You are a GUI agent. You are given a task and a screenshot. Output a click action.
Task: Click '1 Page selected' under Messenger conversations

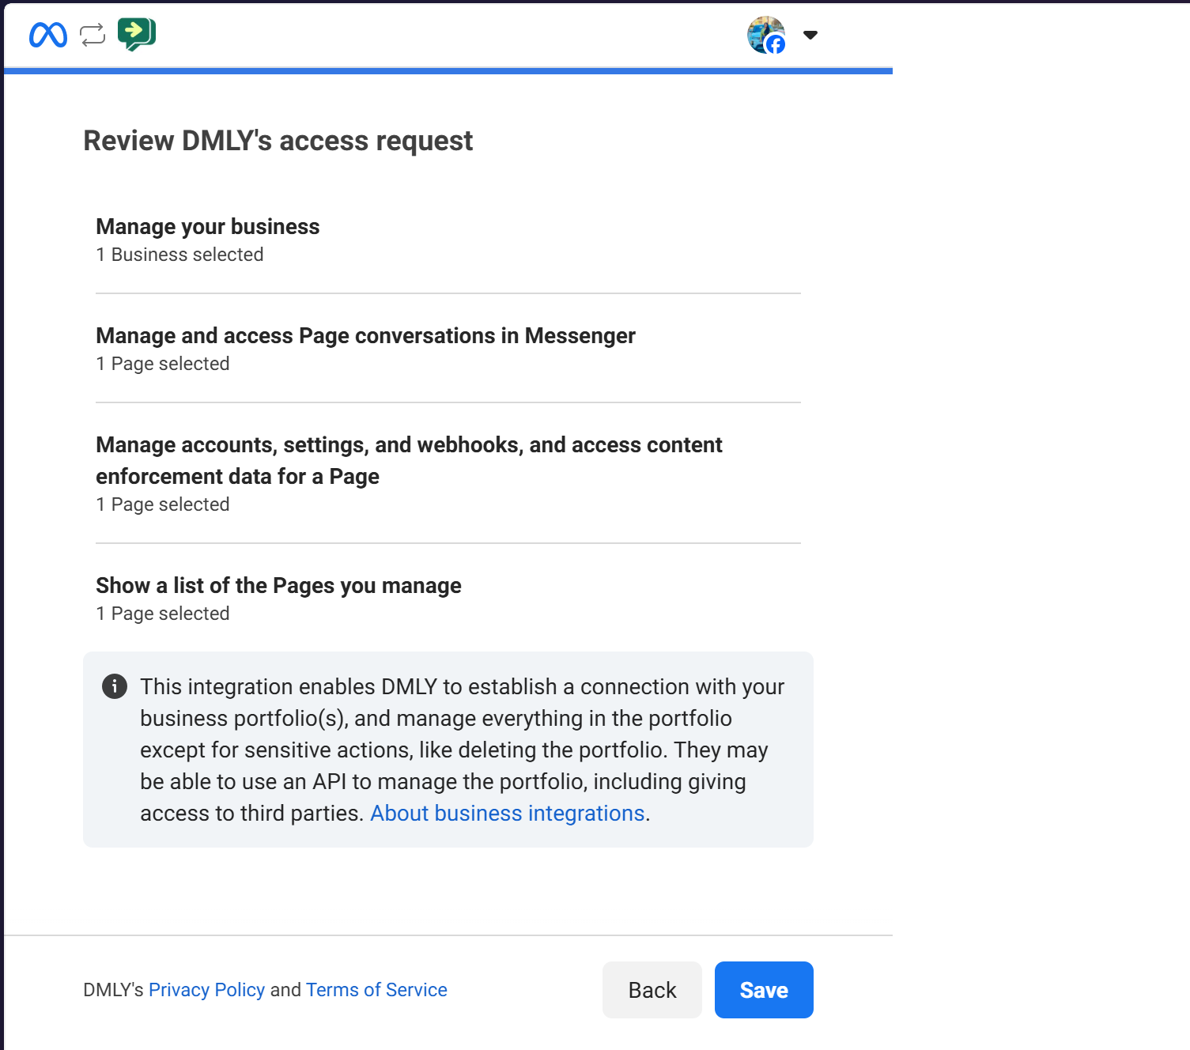point(163,364)
